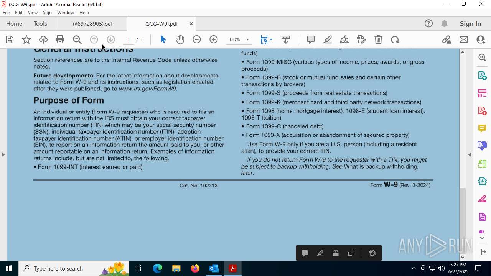Switch to the Home tab
The image size is (491, 276).
pyautogui.click(x=14, y=23)
